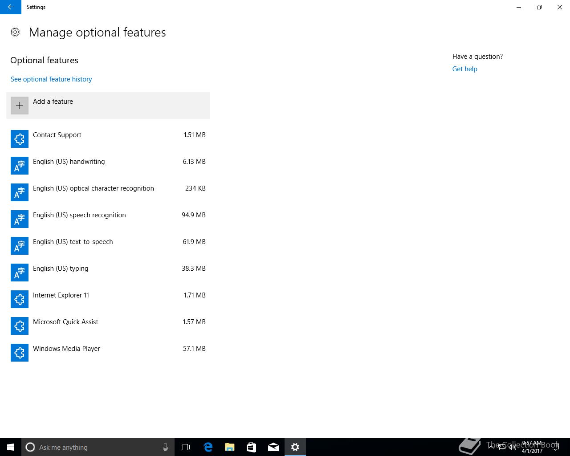The width and height of the screenshot is (570, 456).
Task: Click the 38.3 MB size value
Action: (x=194, y=269)
